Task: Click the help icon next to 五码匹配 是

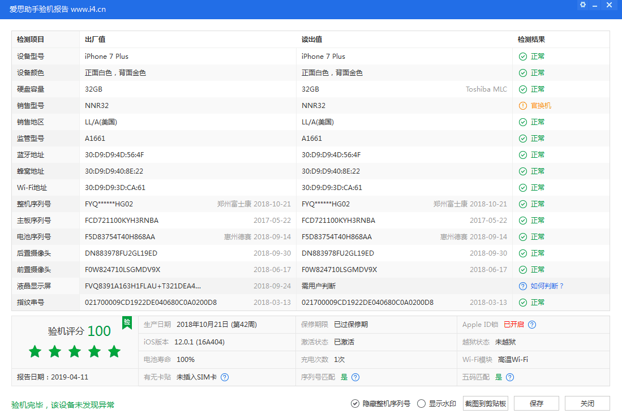Action: (510, 377)
